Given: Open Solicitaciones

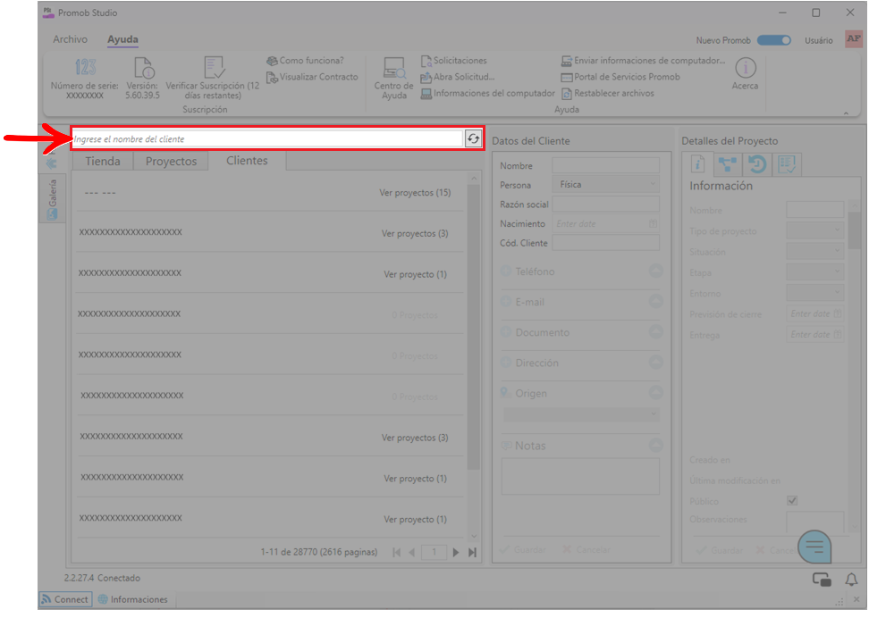Looking at the screenshot, I should point(454,61).
